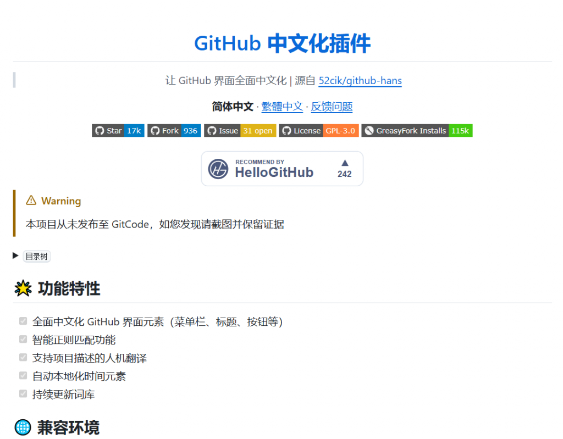Open the 52cik/github-hans link
The height and width of the screenshot is (439, 563).
tap(360, 81)
